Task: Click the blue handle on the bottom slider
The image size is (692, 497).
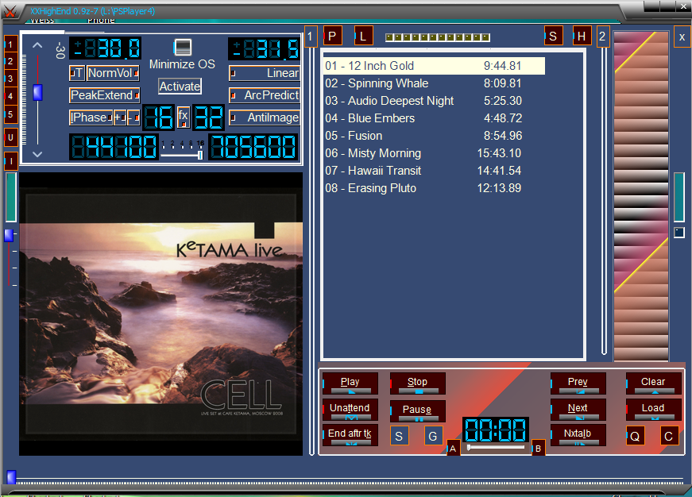Action: (11, 477)
